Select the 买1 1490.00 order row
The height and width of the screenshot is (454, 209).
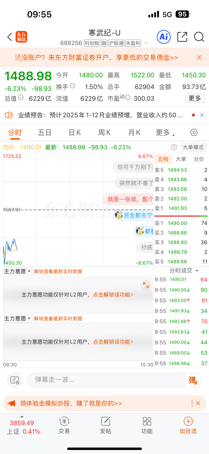181,223
